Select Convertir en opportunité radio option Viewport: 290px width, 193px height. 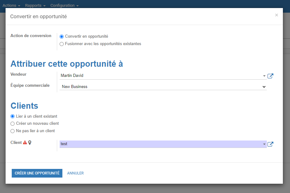click(x=61, y=37)
